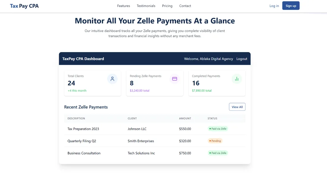
Task: Click the Amount column header
Action: [185, 118]
